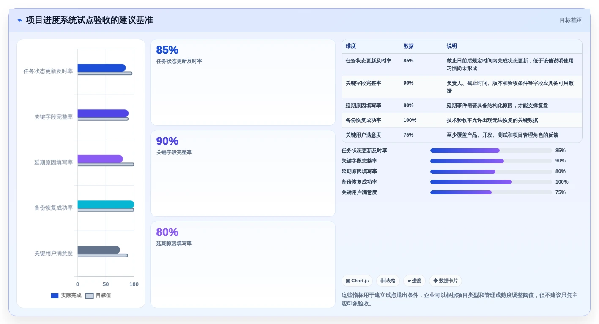The image size is (599, 324).
Task: Click the Chart.js tag chip
Action: pos(357,281)
